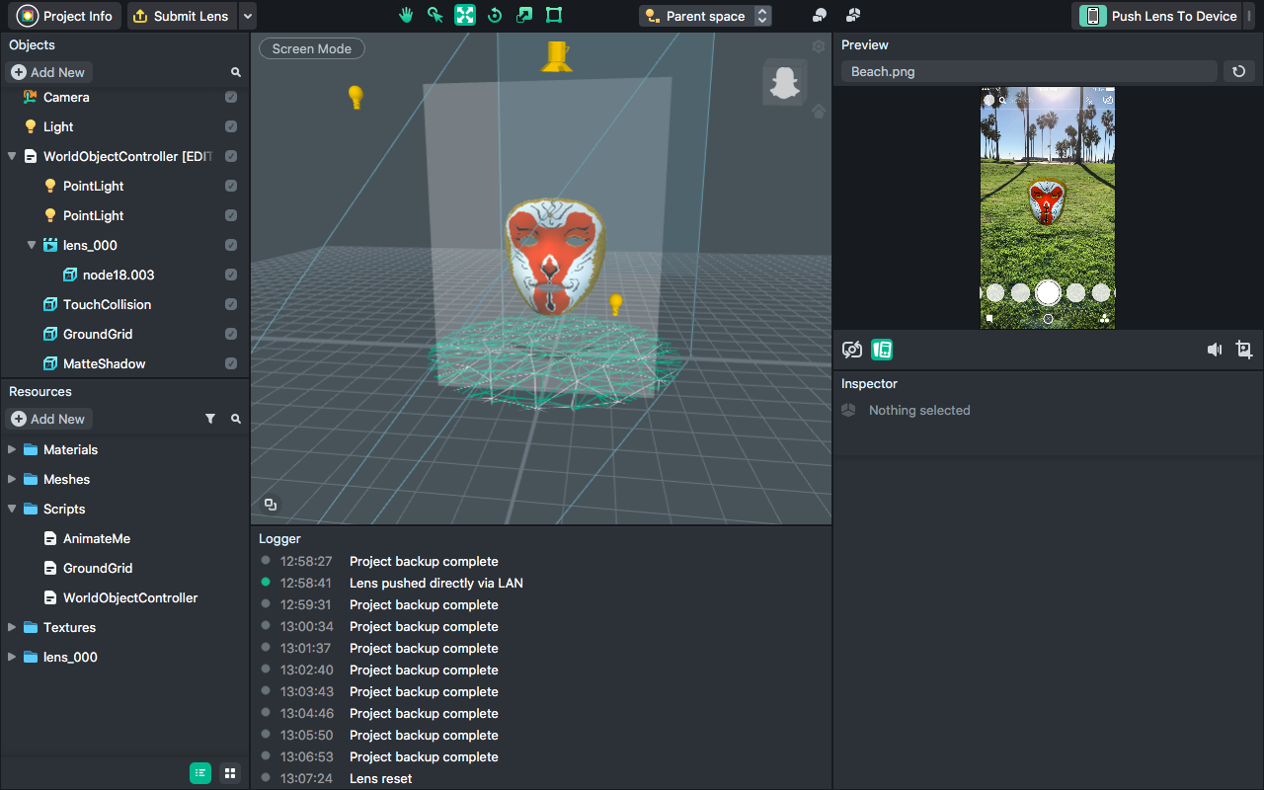The height and width of the screenshot is (790, 1264).
Task: Collapse WorldObjectController tree node
Action: coord(12,156)
